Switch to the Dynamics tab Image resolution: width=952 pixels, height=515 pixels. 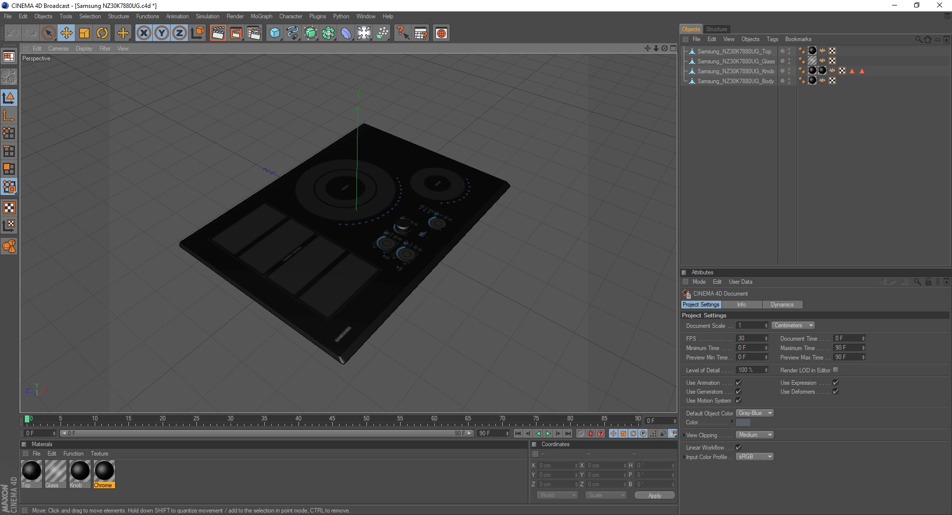[782, 305]
